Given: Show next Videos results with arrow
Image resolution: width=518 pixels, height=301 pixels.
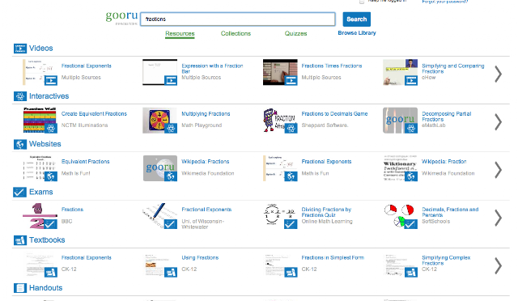Looking at the screenshot, I should pos(499,74).
